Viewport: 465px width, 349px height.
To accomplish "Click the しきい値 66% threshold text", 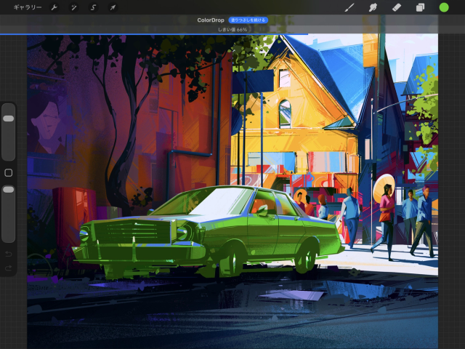I will 232,30.
